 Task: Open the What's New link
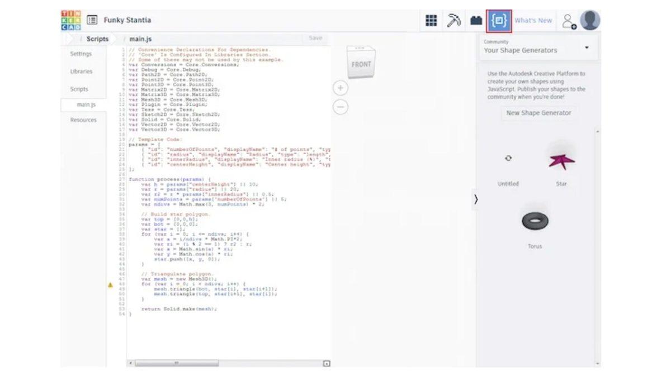tap(533, 21)
